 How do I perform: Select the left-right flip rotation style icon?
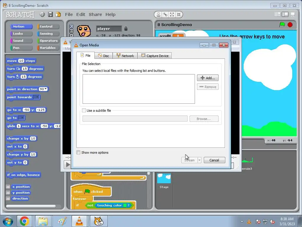click(x=71, y=31)
